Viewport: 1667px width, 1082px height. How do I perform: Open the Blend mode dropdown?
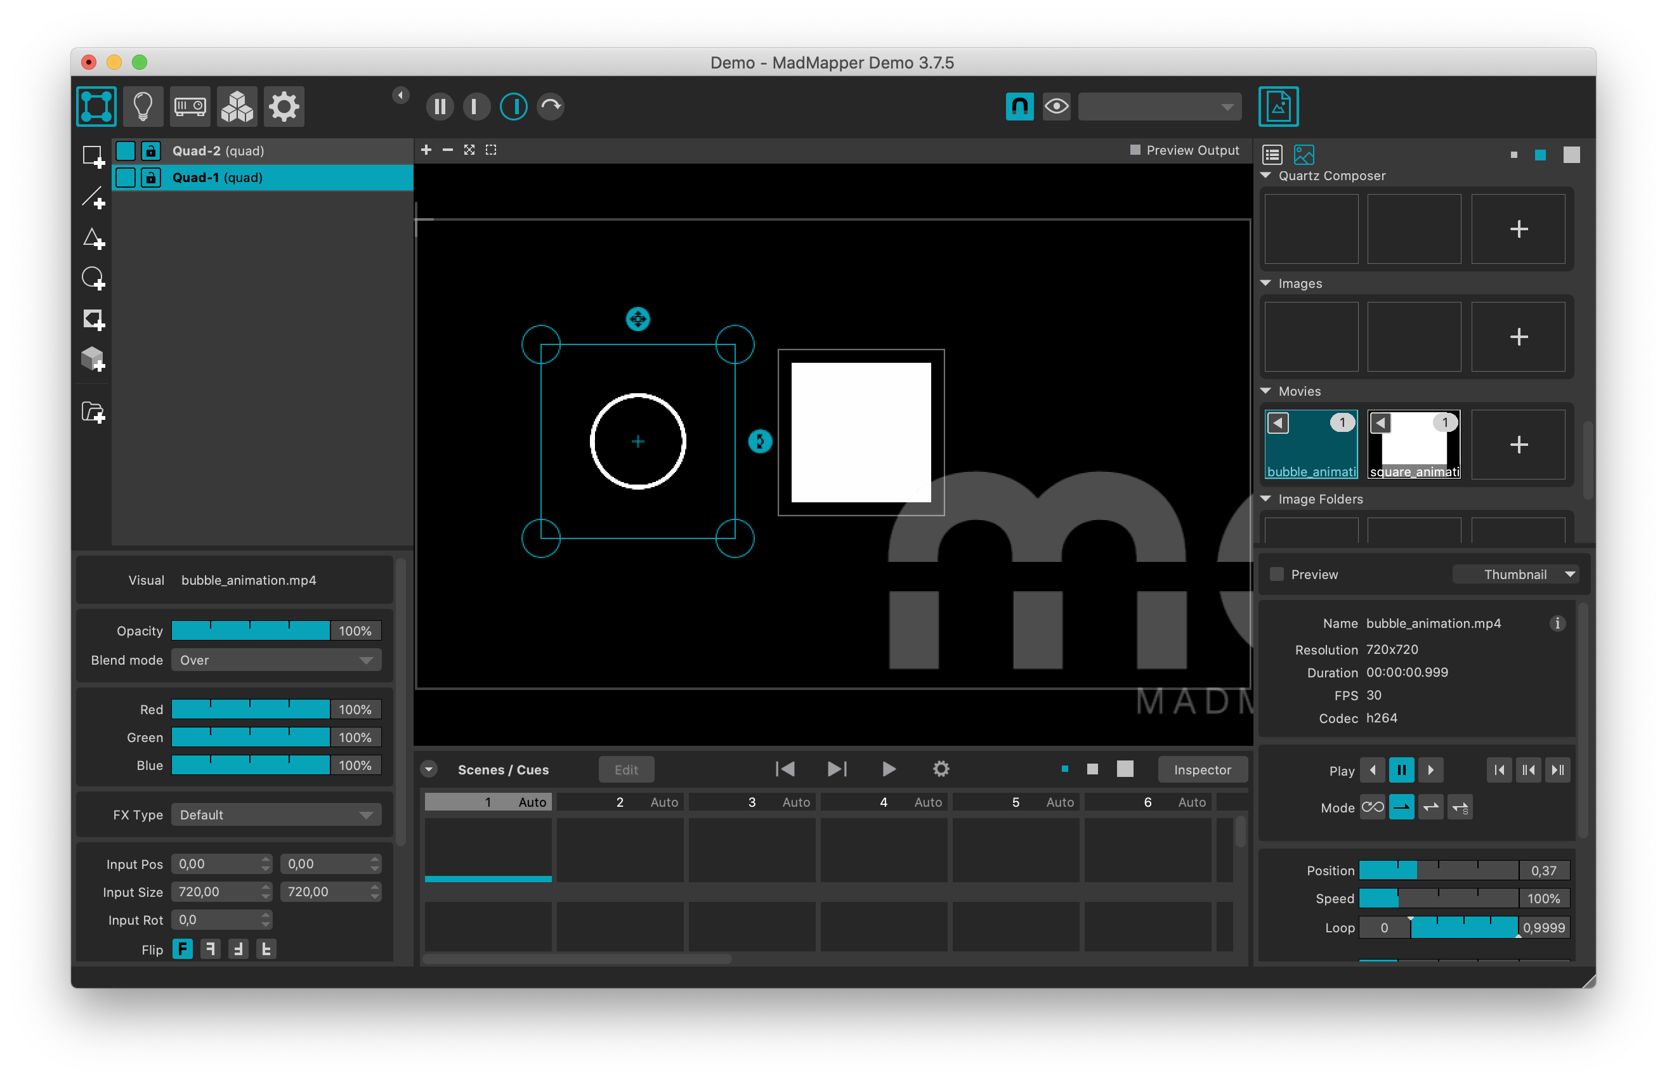click(x=276, y=660)
